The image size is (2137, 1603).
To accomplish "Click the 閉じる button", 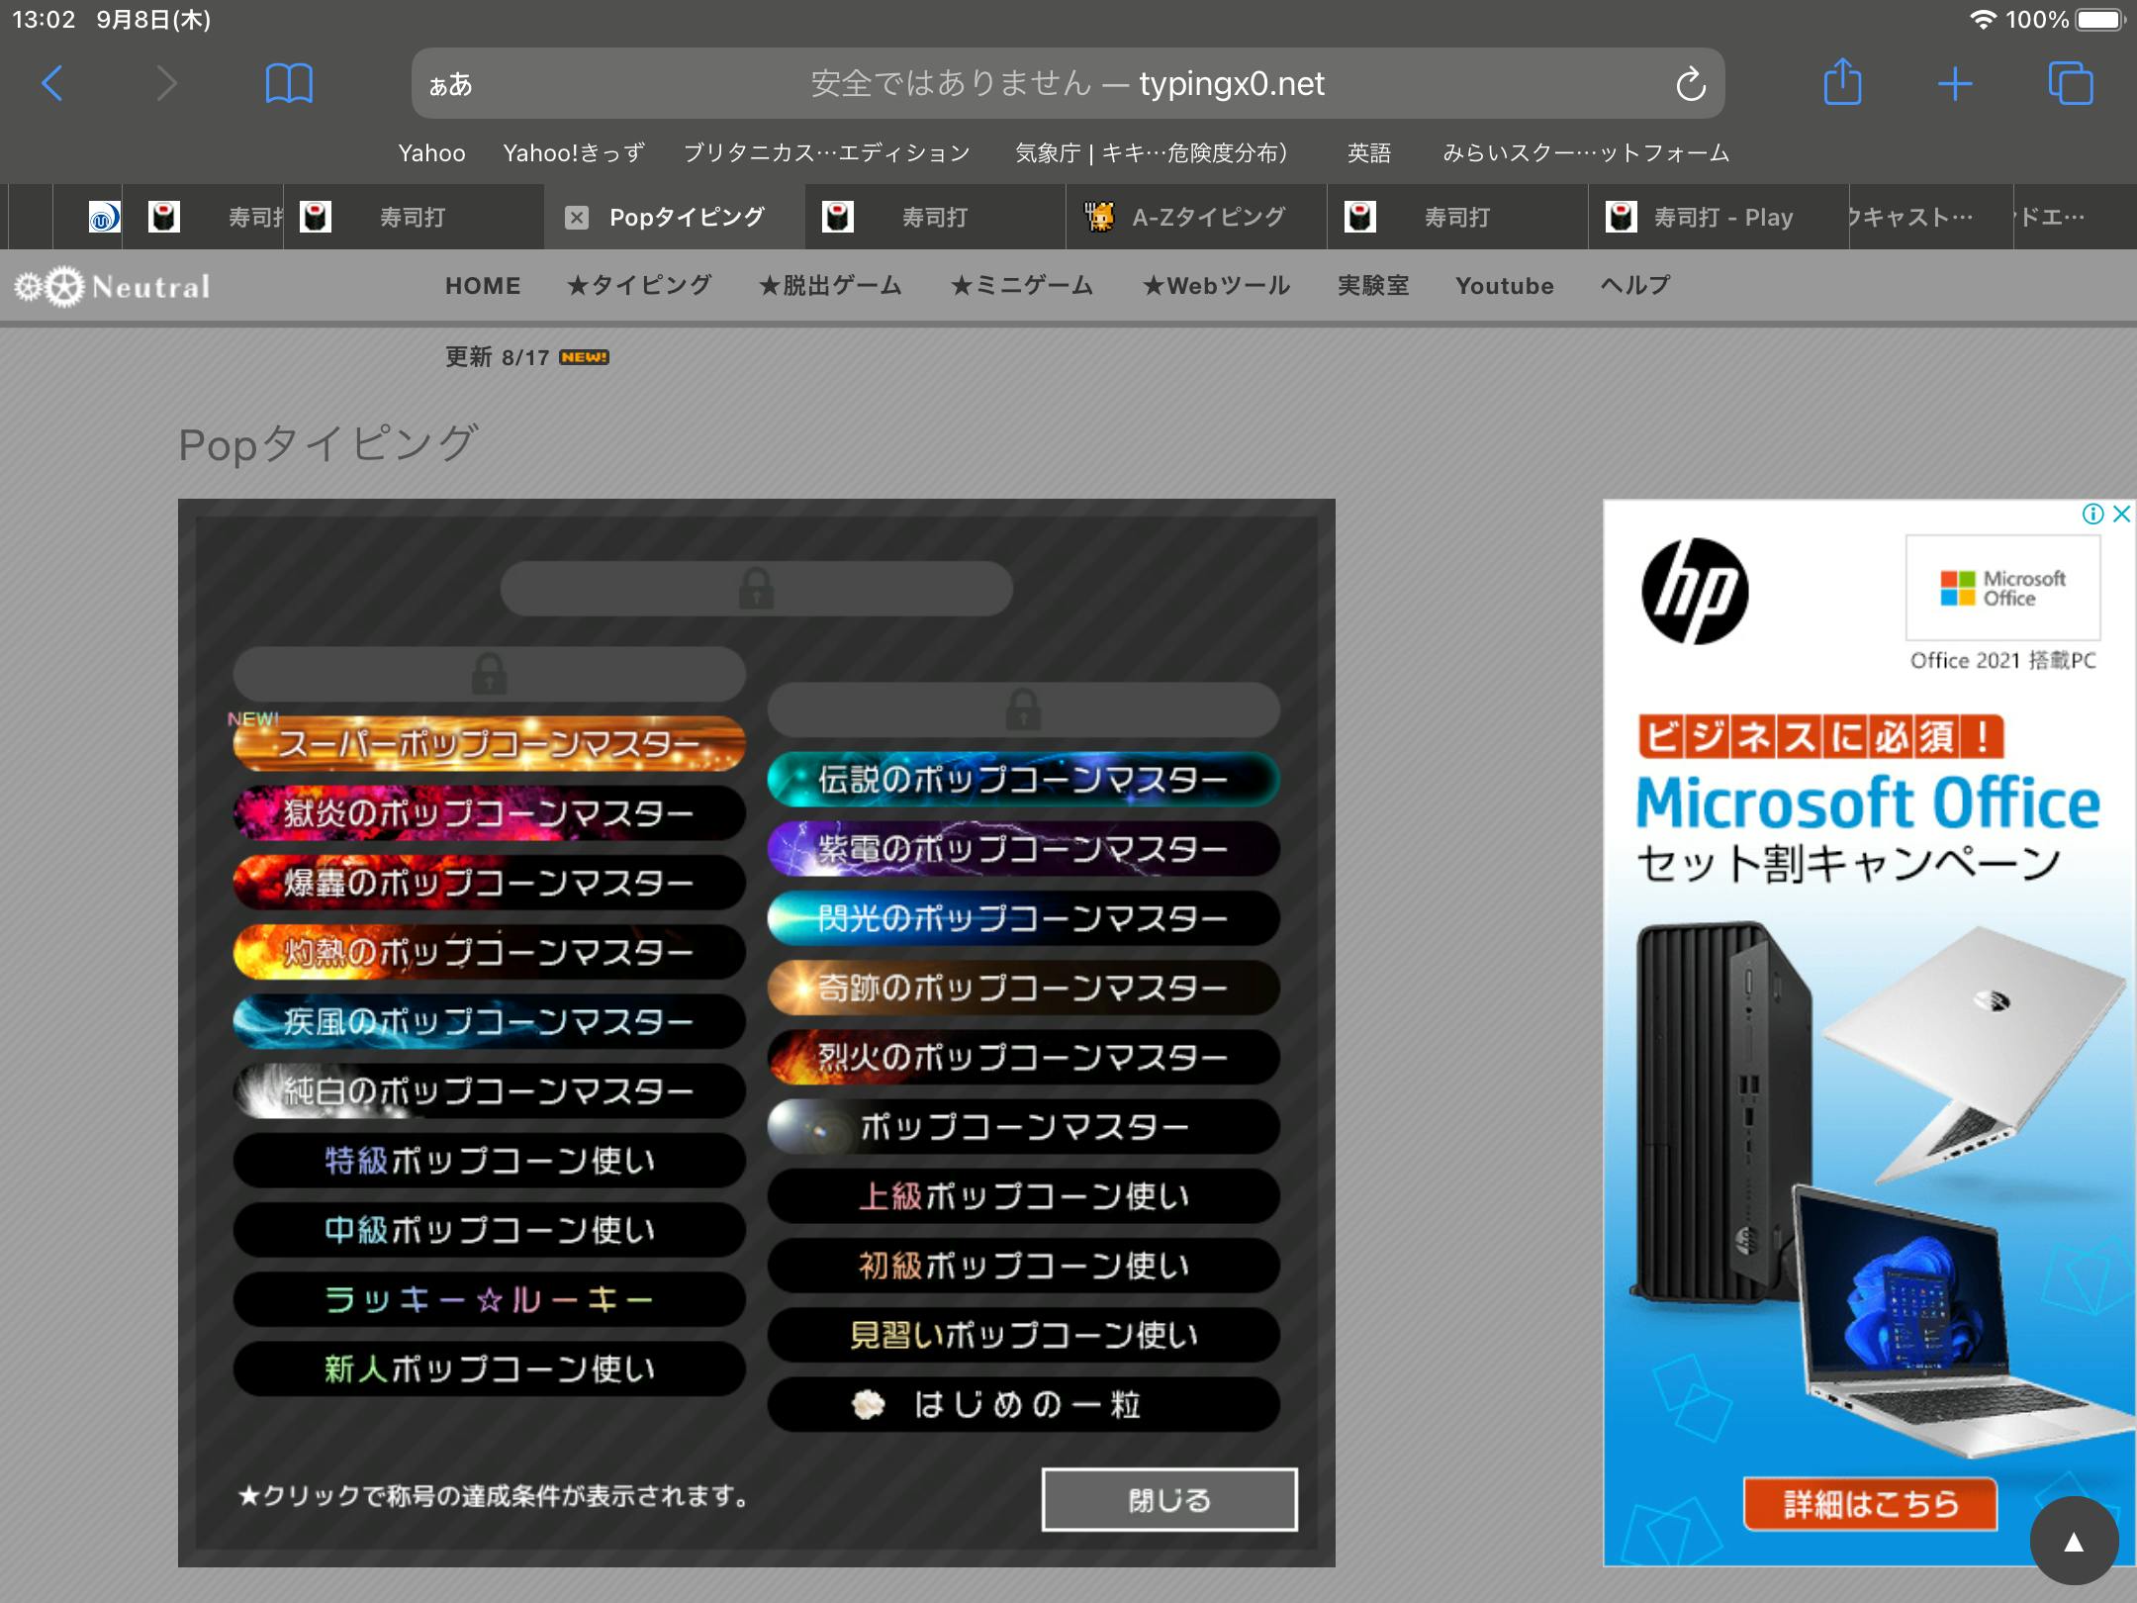I will tap(1168, 1500).
